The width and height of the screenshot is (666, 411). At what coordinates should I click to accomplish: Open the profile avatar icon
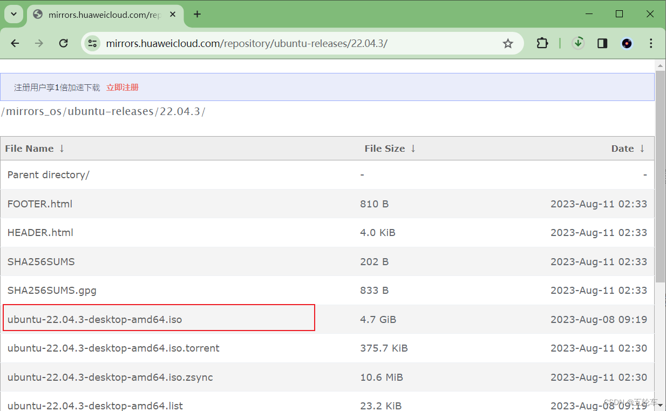[627, 43]
